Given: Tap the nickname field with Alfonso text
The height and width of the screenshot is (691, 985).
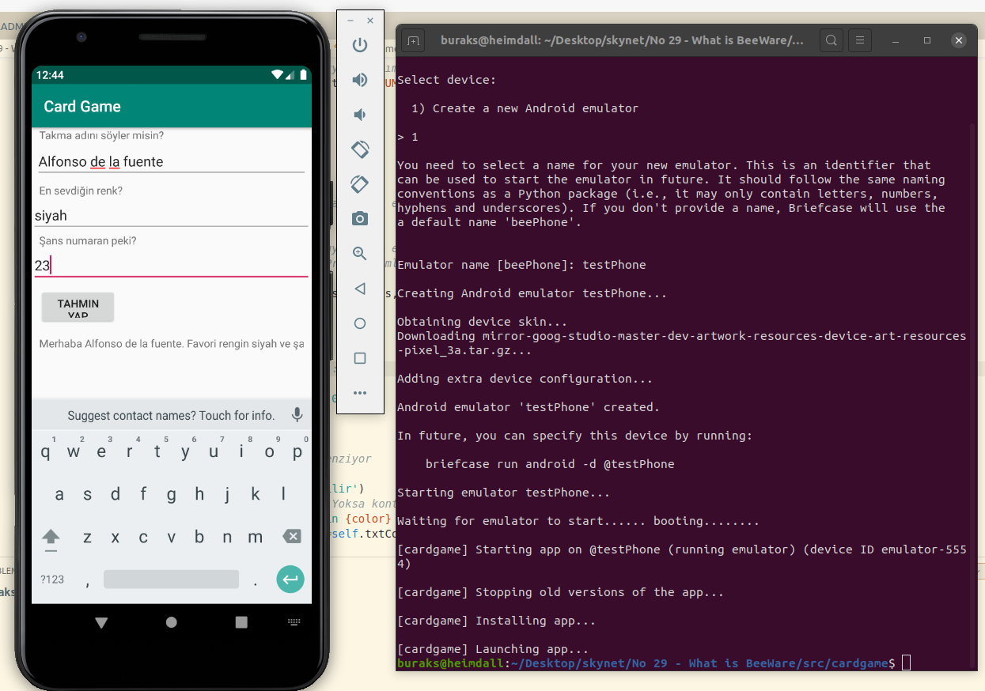Looking at the screenshot, I should tap(171, 162).
